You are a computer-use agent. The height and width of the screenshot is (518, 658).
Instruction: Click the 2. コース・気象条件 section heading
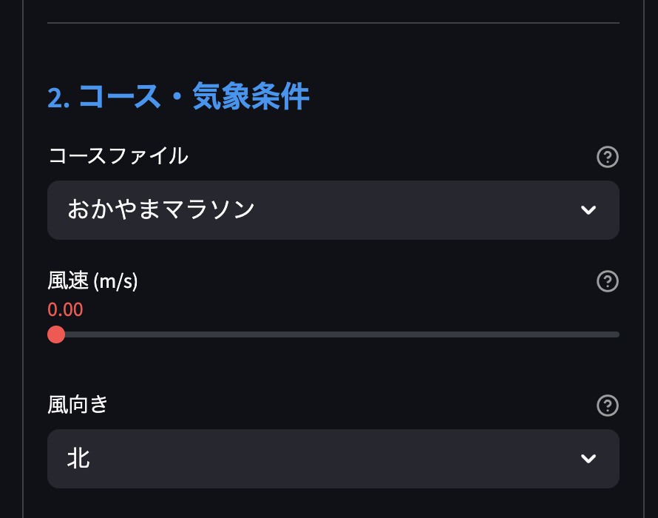pos(177,96)
